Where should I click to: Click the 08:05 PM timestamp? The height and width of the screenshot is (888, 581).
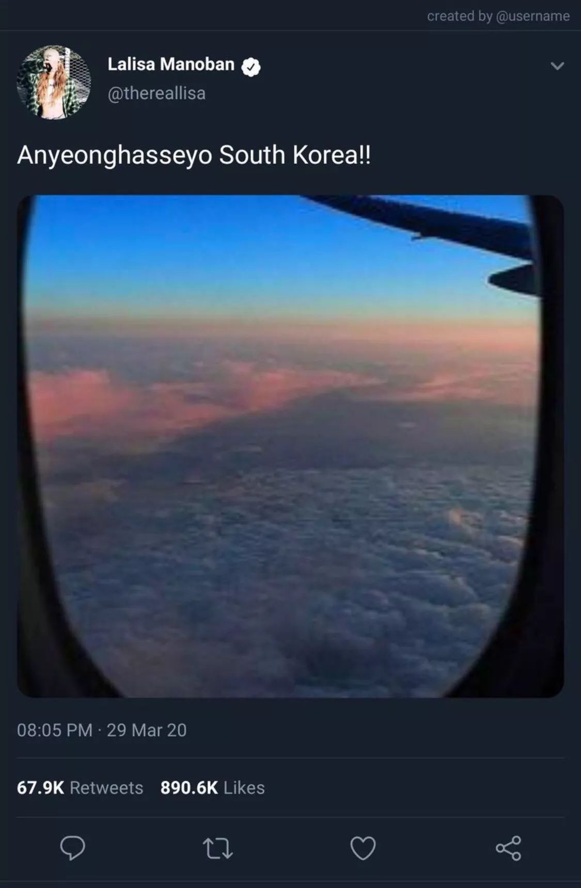pos(55,730)
